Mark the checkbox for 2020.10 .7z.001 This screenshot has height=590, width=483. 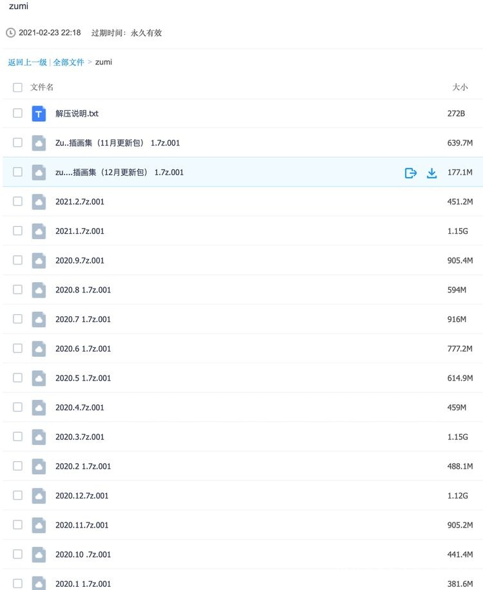pyautogui.click(x=17, y=554)
